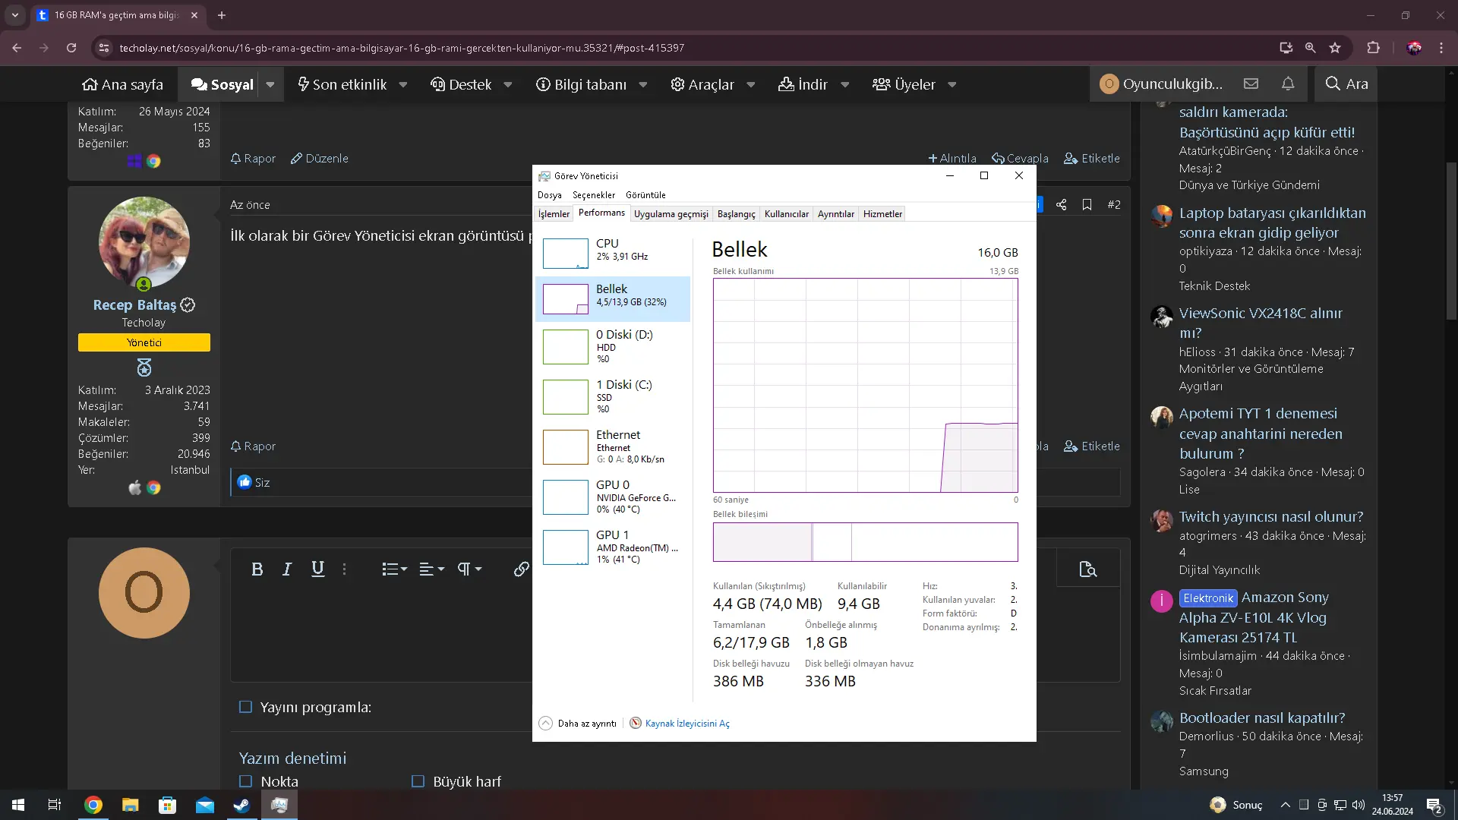
Task: Open Kullanıcılar tab in Task Manager
Action: pos(787,214)
